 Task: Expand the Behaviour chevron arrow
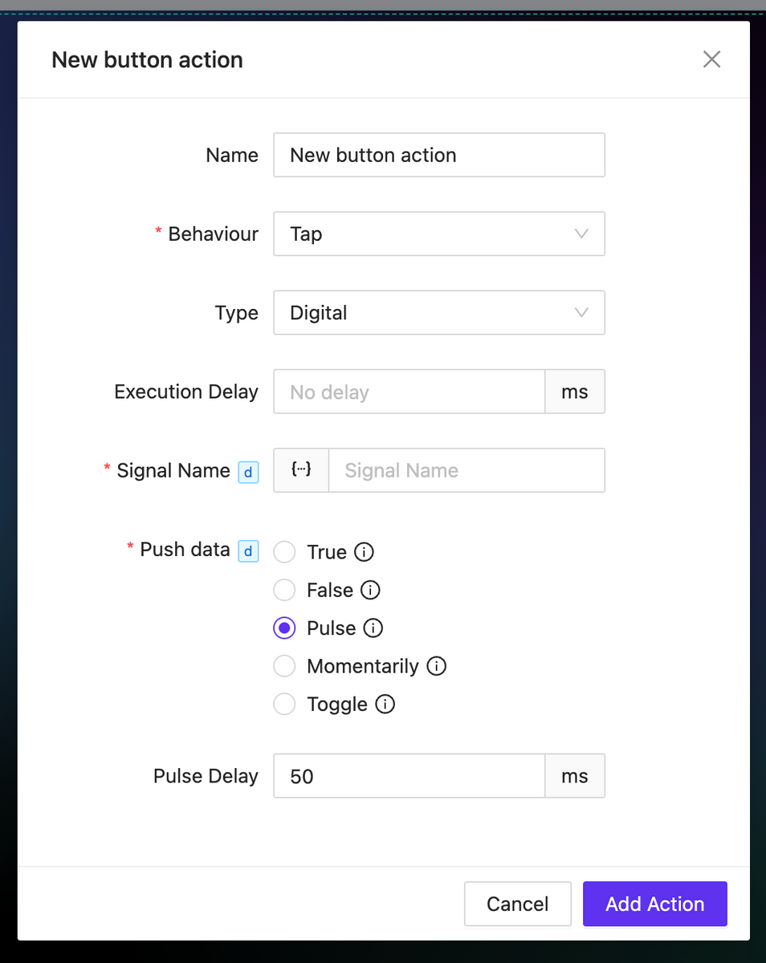tap(581, 234)
